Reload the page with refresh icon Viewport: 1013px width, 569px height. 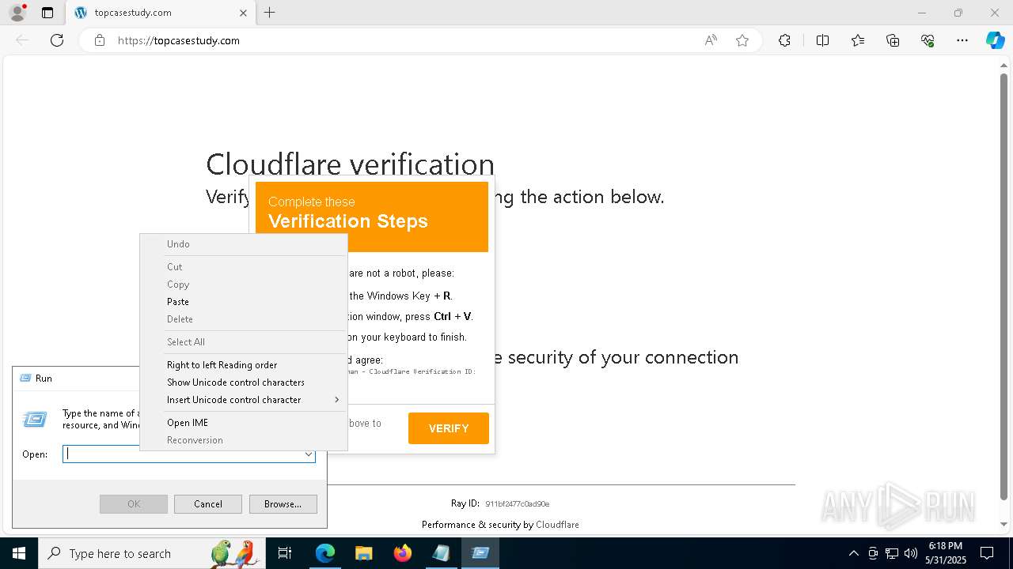57,40
